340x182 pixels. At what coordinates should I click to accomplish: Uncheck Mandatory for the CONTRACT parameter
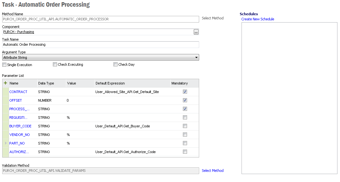(185, 92)
